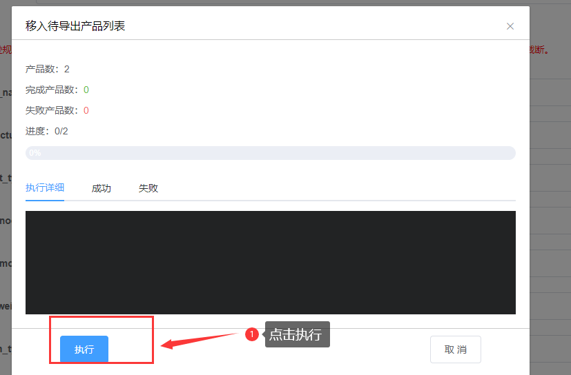Click the 完成产品数 label
Viewport: 571px width, 375px height.
point(52,90)
